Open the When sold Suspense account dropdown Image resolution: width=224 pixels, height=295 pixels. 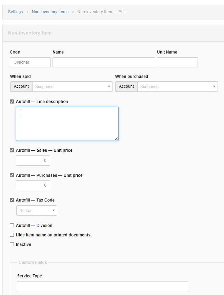tap(73, 86)
